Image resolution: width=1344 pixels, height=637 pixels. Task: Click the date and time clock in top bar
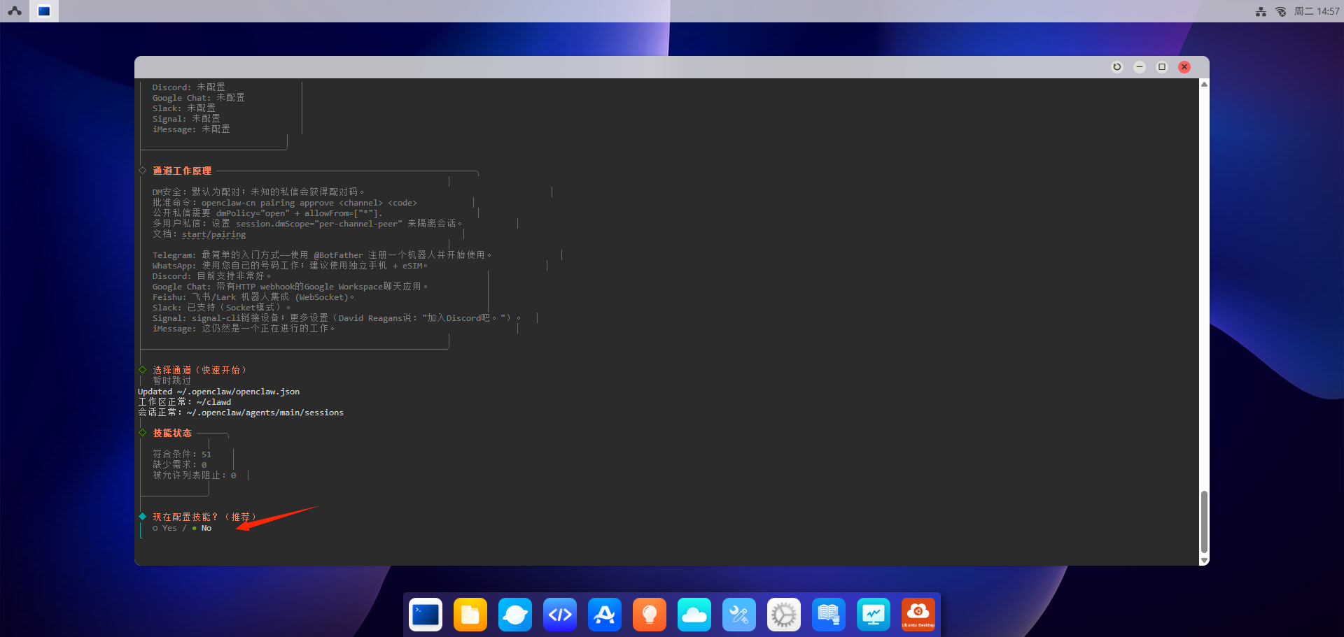[x=1316, y=11]
